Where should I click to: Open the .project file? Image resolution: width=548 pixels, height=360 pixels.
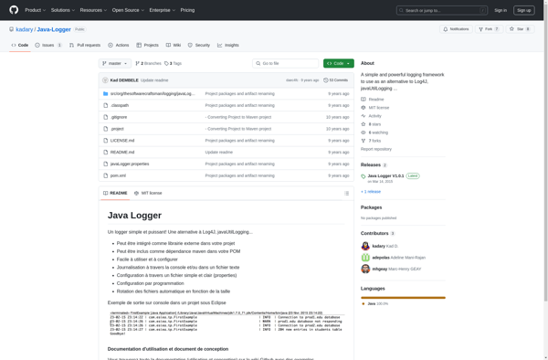pyautogui.click(x=117, y=129)
